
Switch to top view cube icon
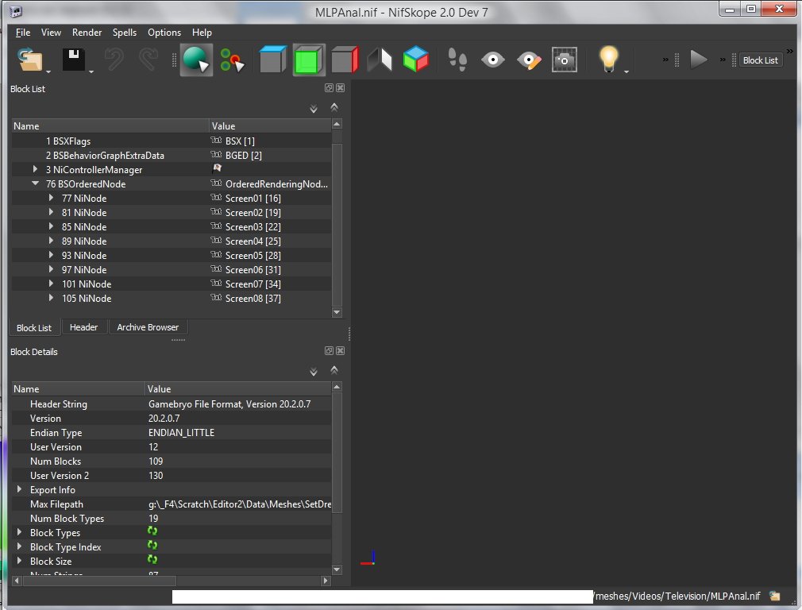click(x=272, y=60)
